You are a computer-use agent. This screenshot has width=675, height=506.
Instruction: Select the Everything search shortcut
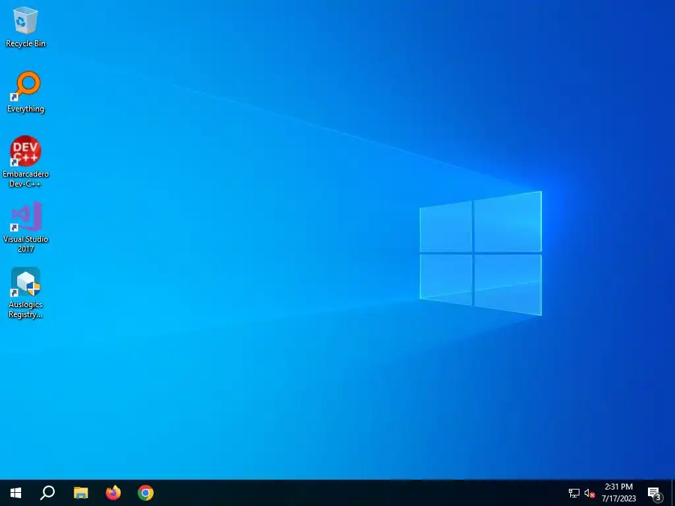26,92
